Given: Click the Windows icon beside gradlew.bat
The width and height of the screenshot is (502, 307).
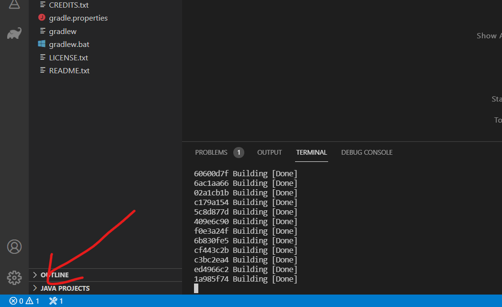Looking at the screenshot, I should (42, 45).
